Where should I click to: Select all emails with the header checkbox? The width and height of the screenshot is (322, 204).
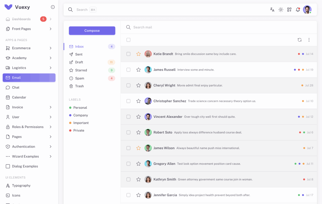click(x=128, y=40)
